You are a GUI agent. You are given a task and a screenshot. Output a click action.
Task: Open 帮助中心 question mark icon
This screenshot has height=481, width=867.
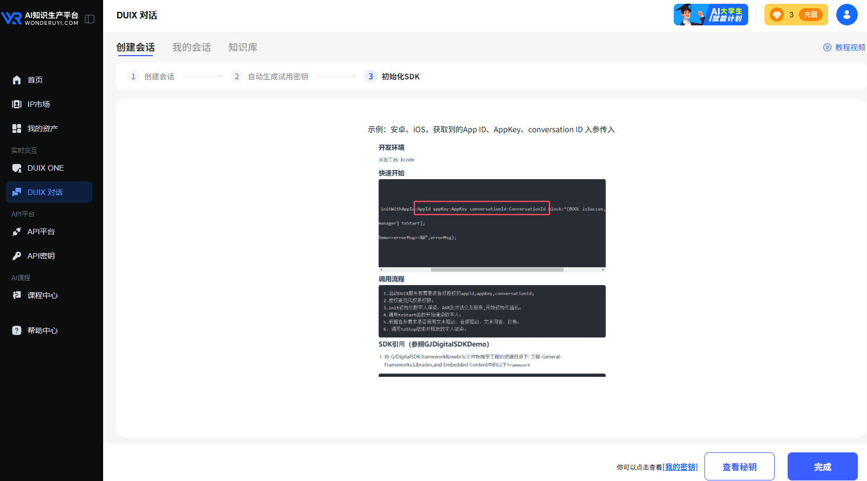point(17,330)
